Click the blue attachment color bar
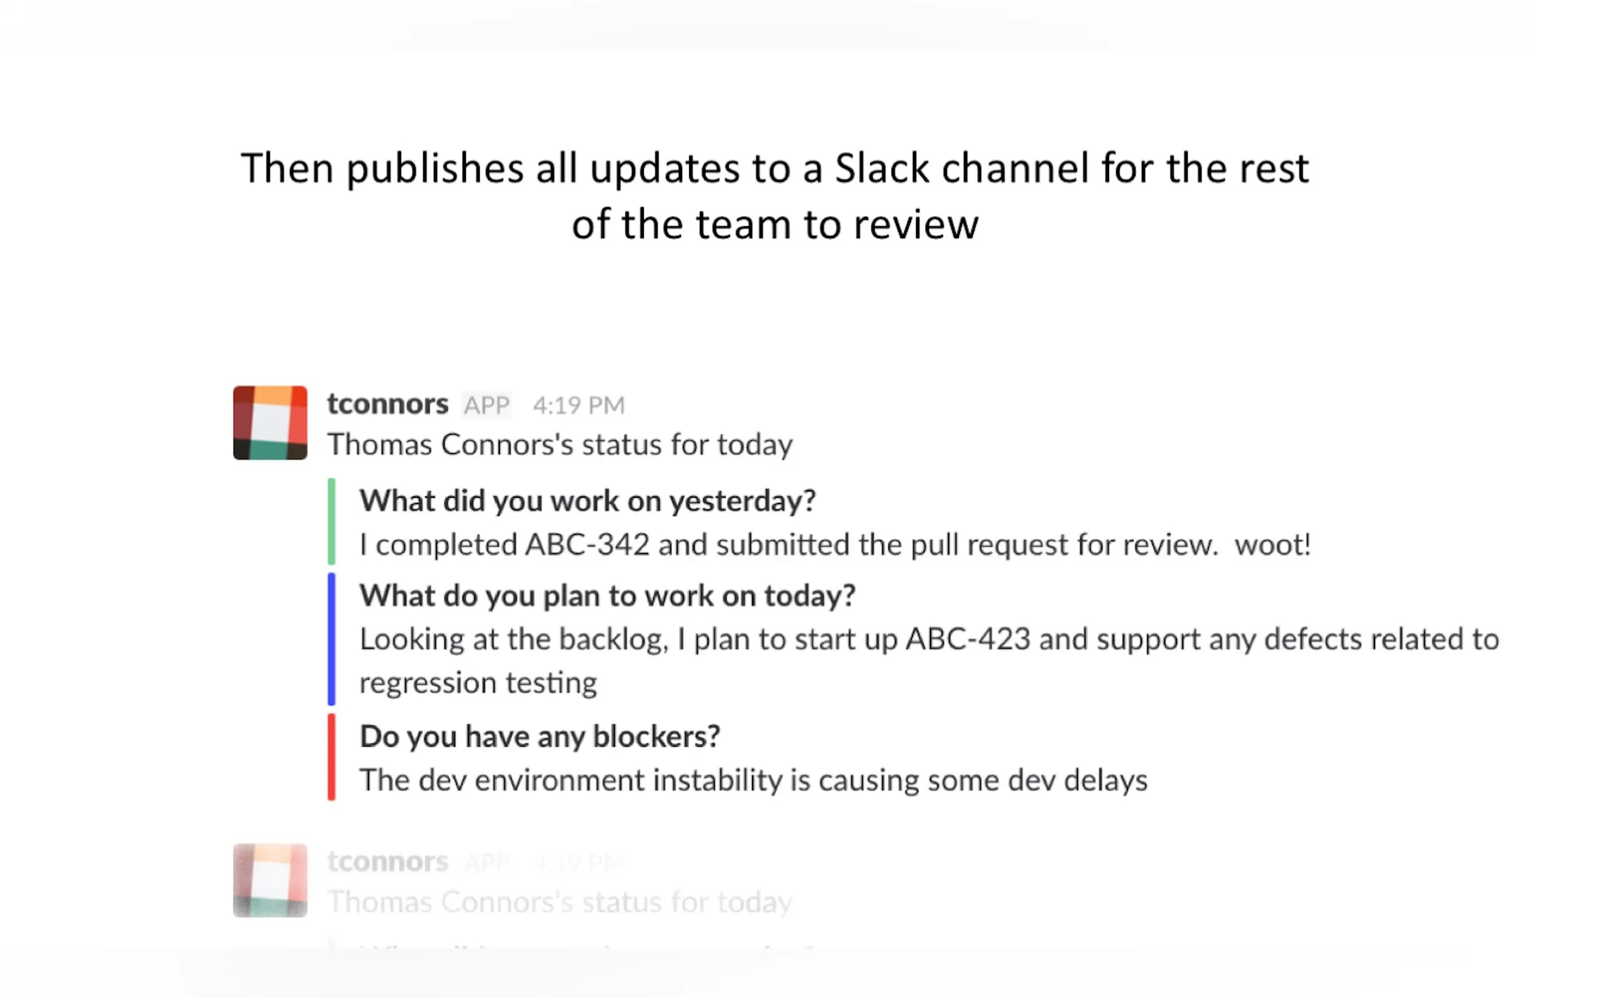The image size is (1597, 998). pyautogui.click(x=331, y=639)
